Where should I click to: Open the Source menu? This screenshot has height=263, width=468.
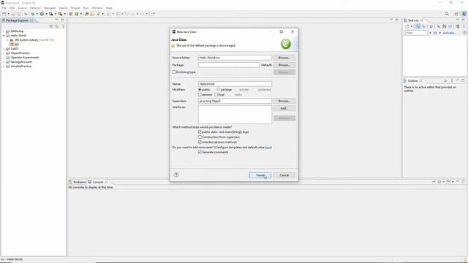(x=22, y=8)
